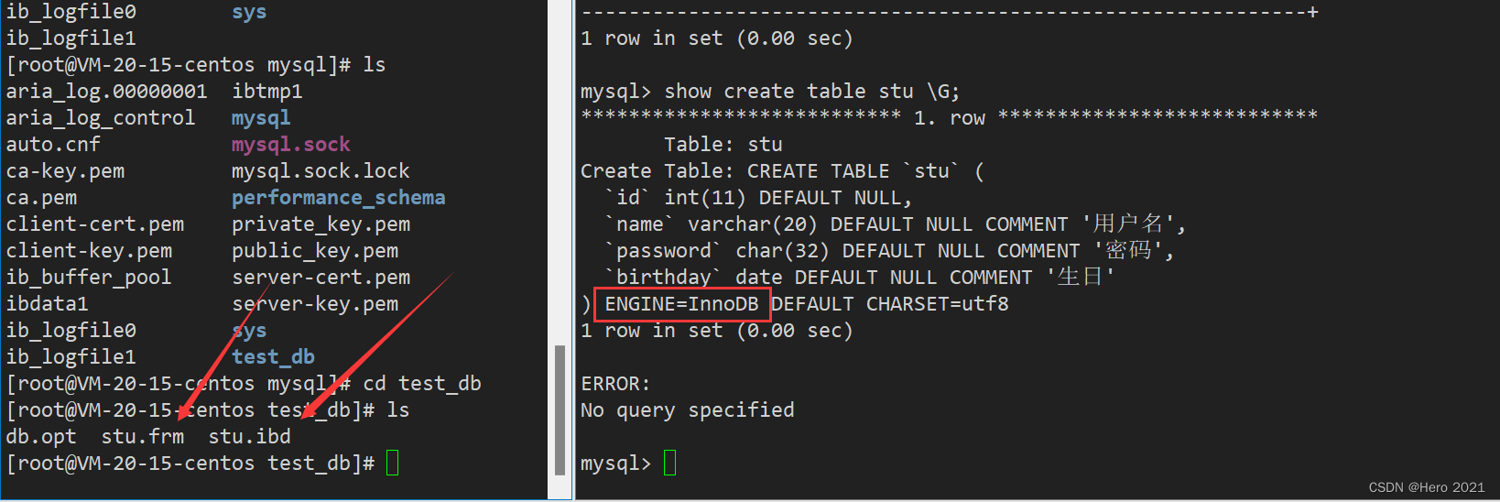Click the CSDN @Hero 2021 watermark
Viewport: 1500px width, 502px height.
(x=1427, y=487)
